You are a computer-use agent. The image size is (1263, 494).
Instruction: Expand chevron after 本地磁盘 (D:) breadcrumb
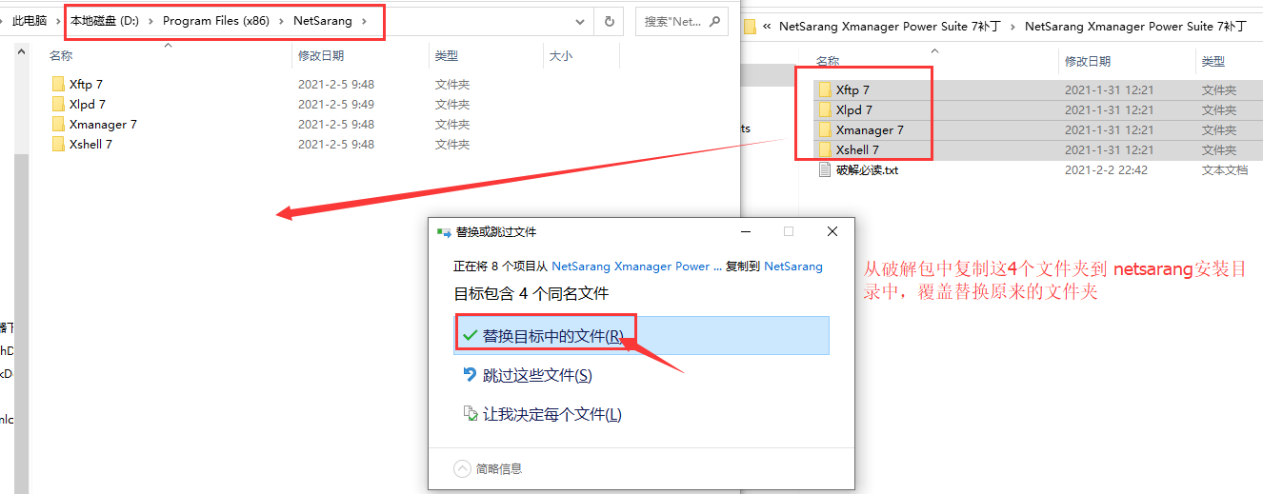(x=150, y=21)
